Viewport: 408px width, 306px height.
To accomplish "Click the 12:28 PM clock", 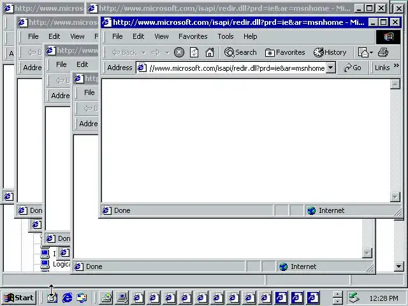I will [384, 298].
